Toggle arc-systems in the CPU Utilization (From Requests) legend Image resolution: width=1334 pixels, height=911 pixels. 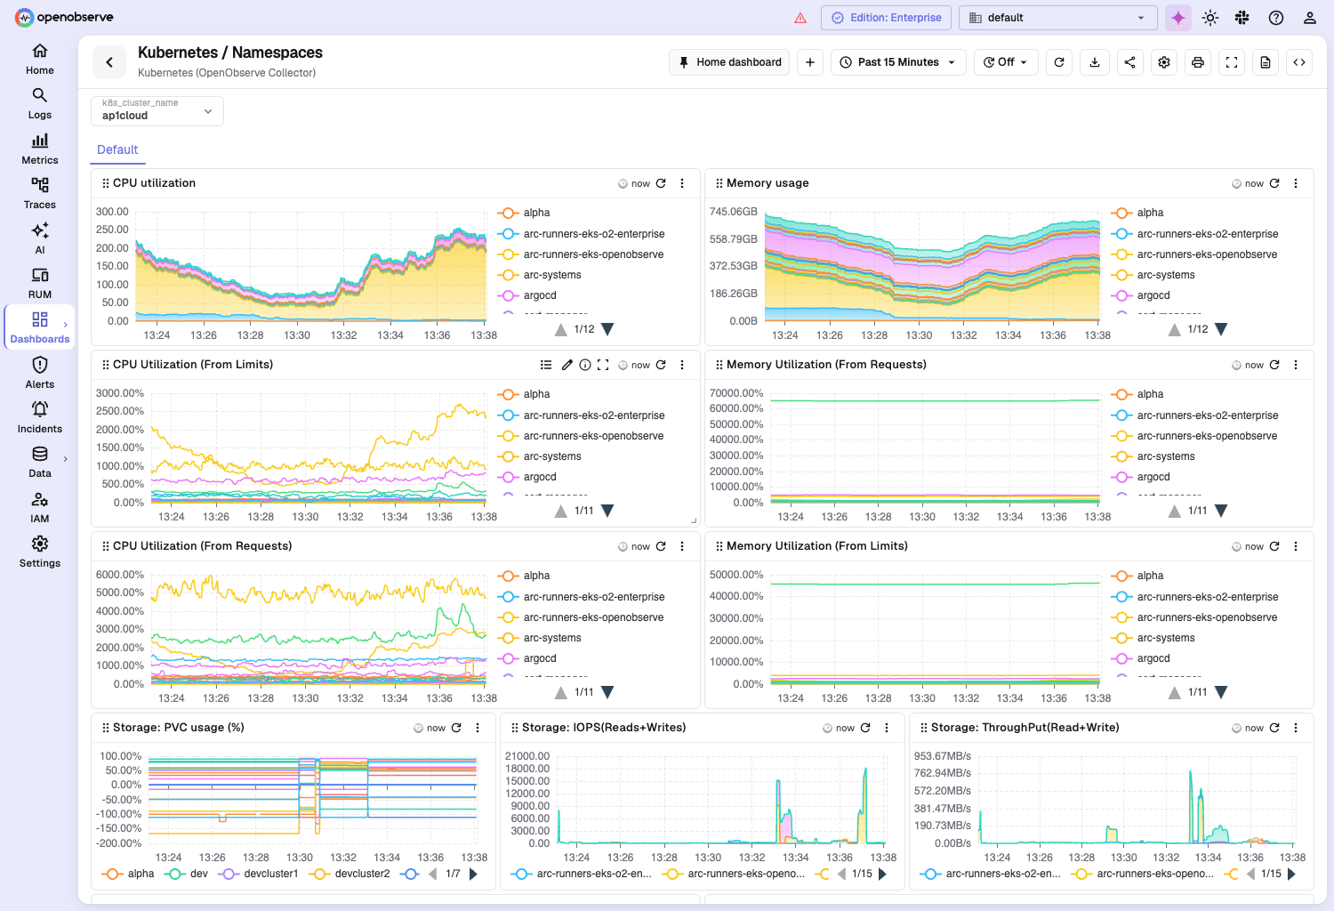coord(540,638)
